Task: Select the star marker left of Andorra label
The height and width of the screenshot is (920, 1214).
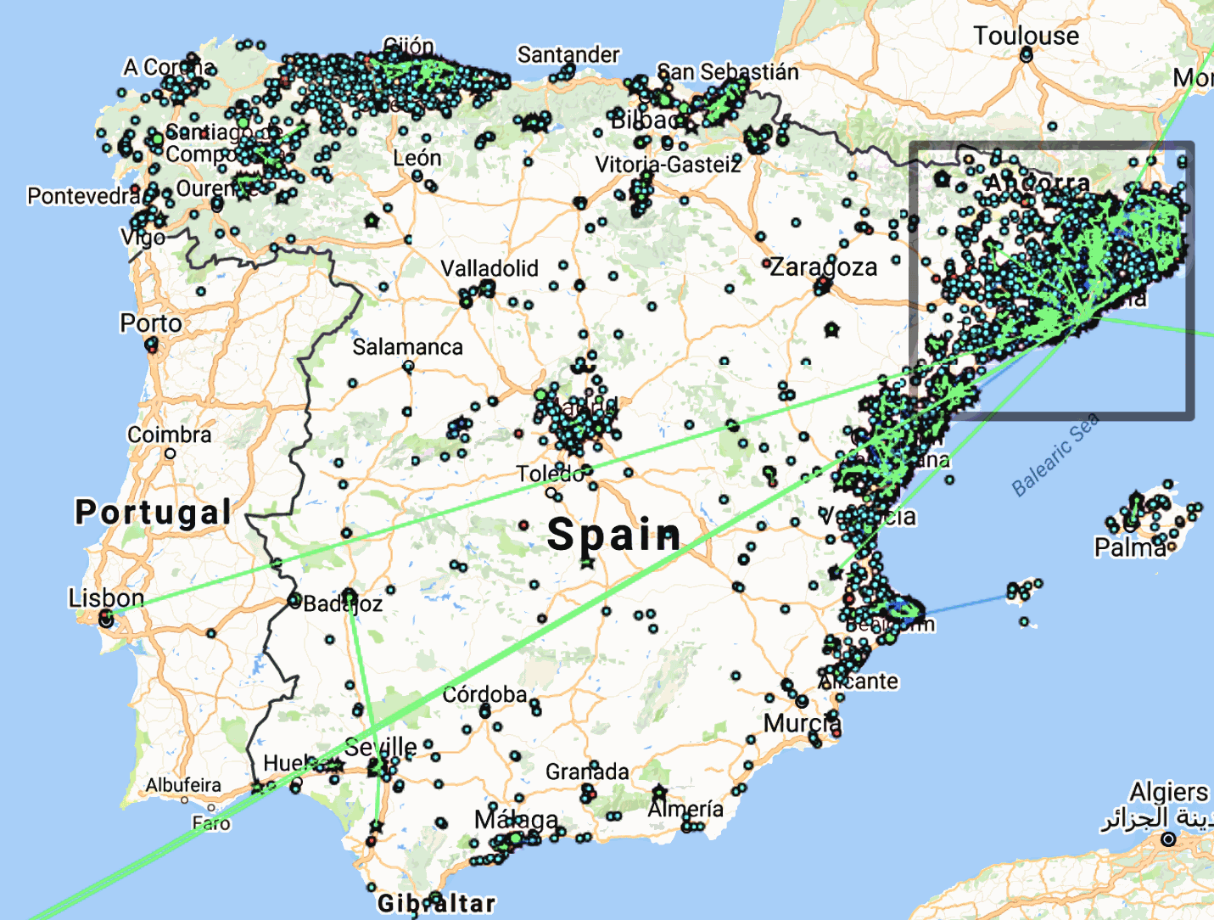Action: pos(942,179)
